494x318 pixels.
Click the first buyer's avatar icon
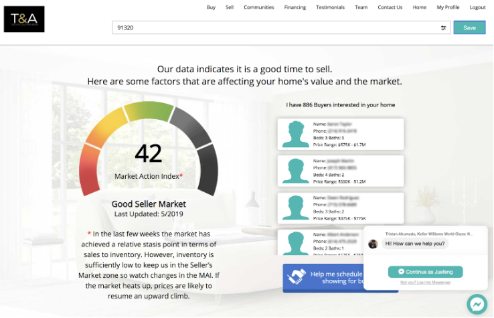[294, 135]
